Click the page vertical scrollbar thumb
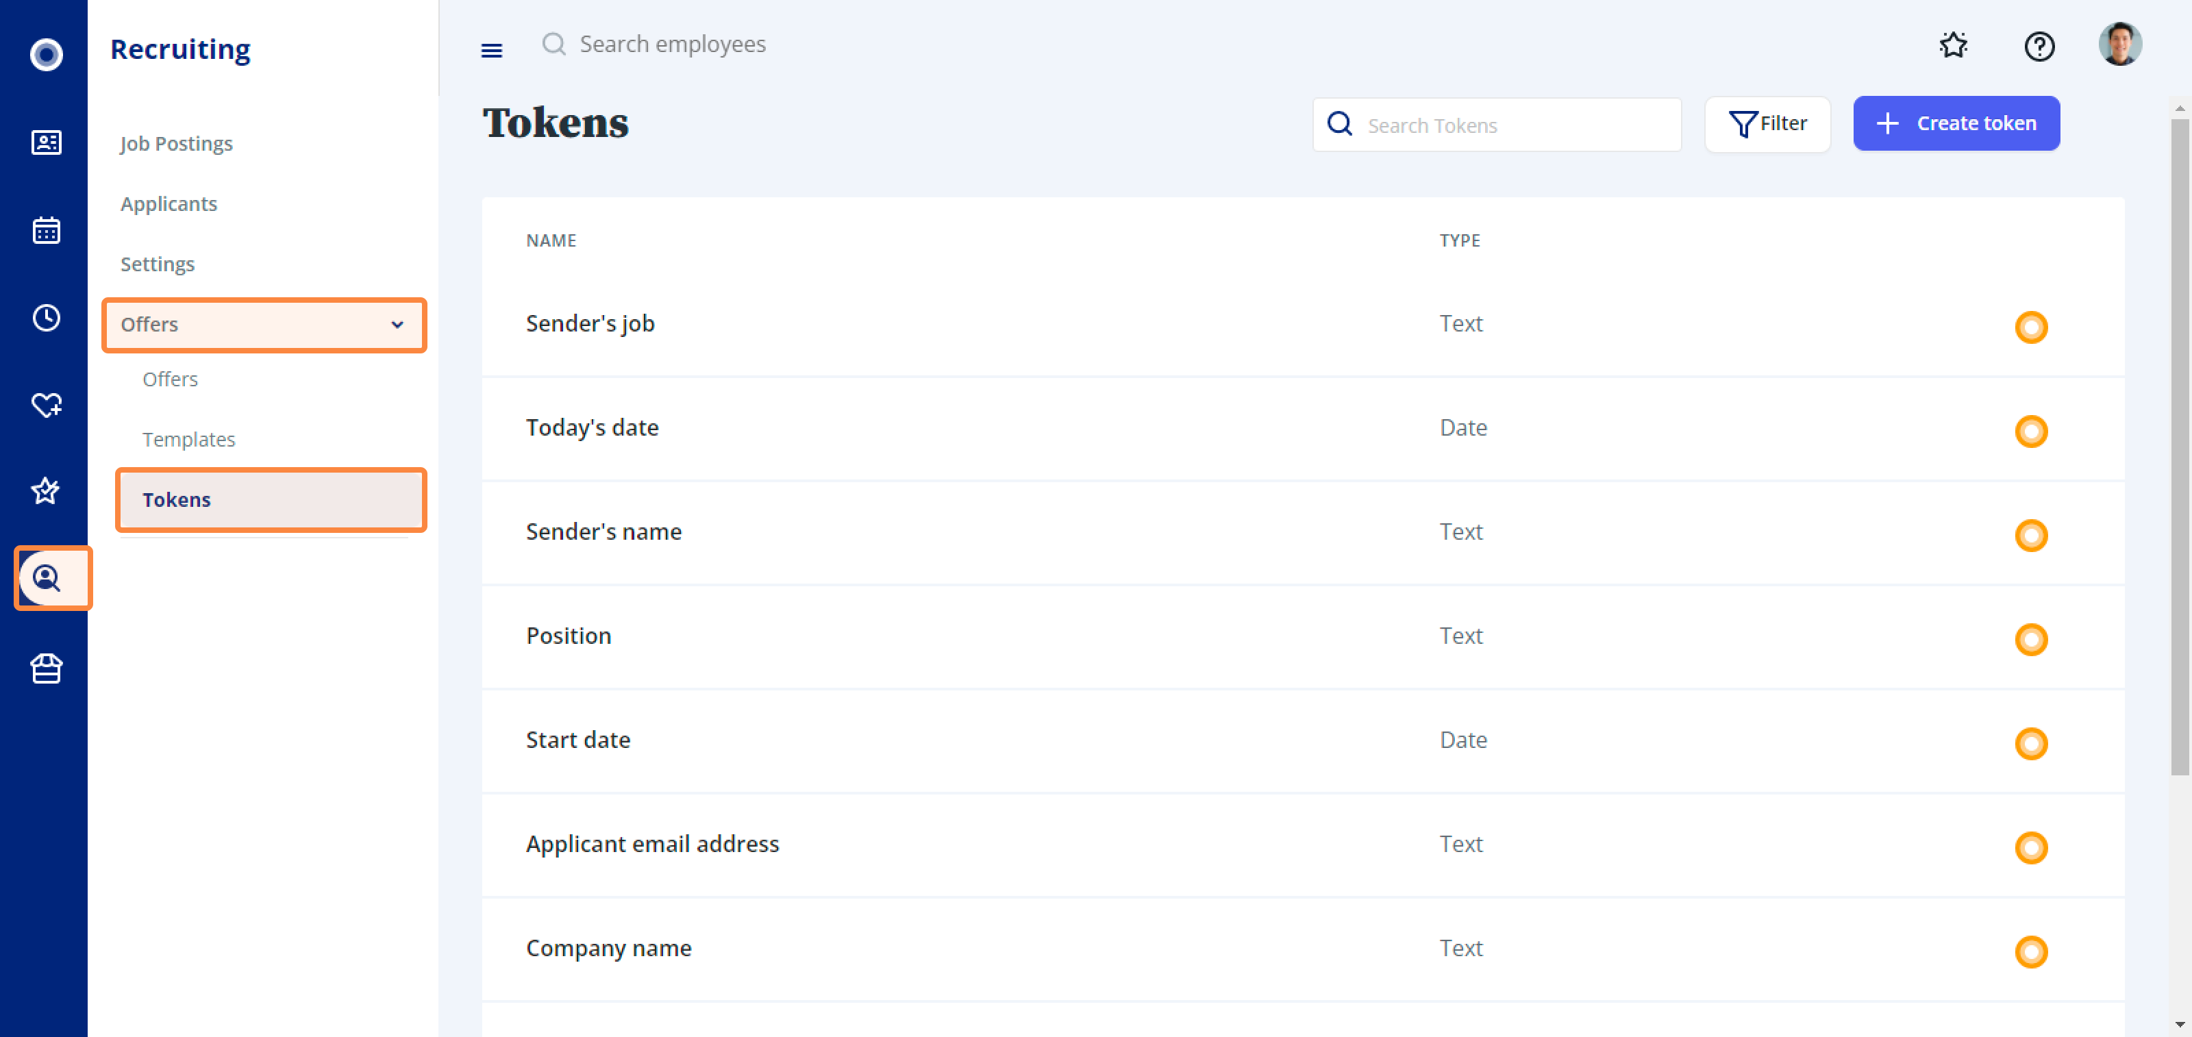Image resolution: width=2192 pixels, height=1037 pixels. (2179, 447)
